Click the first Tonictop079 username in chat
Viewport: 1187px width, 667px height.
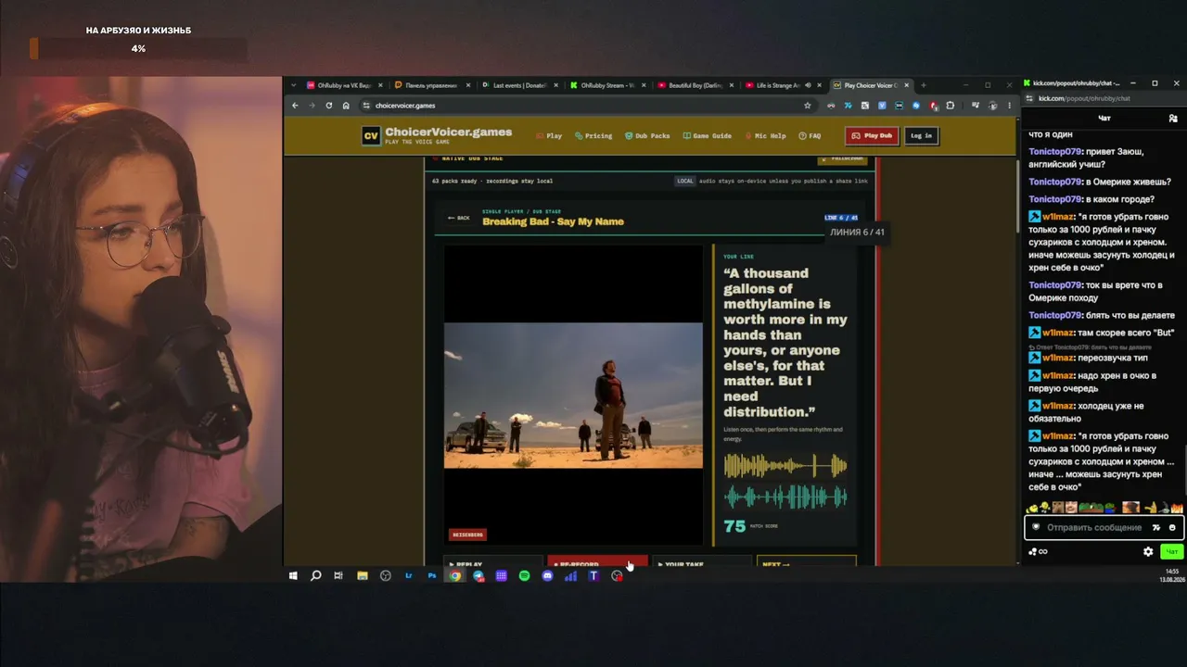pos(1055,151)
